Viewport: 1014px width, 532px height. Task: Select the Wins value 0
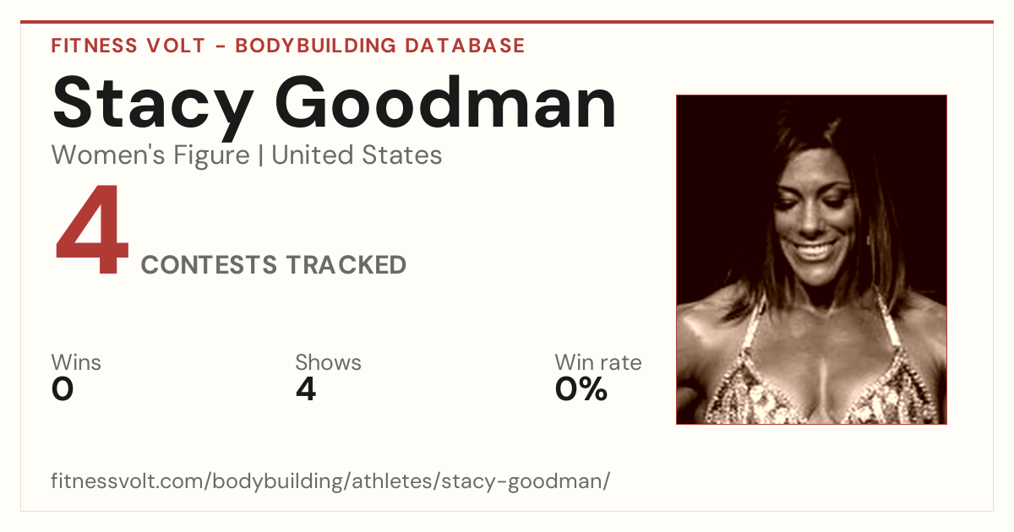click(x=63, y=389)
